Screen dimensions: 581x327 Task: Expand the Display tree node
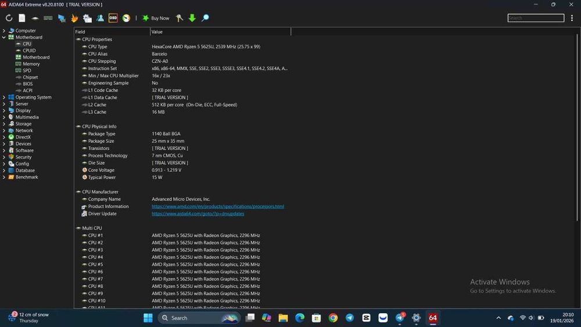coord(4,111)
